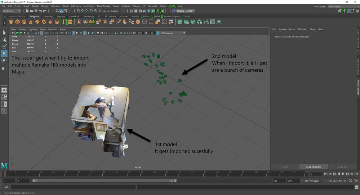Create a polygon plane from the shelf

37,22
